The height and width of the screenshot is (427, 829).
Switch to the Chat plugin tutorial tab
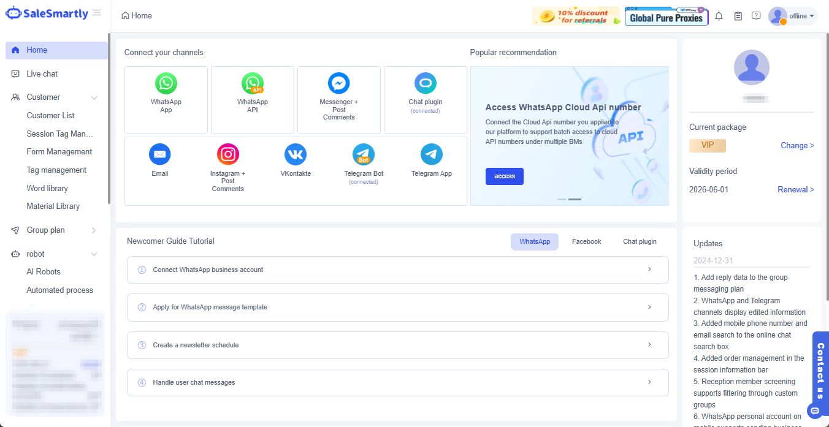[640, 242]
